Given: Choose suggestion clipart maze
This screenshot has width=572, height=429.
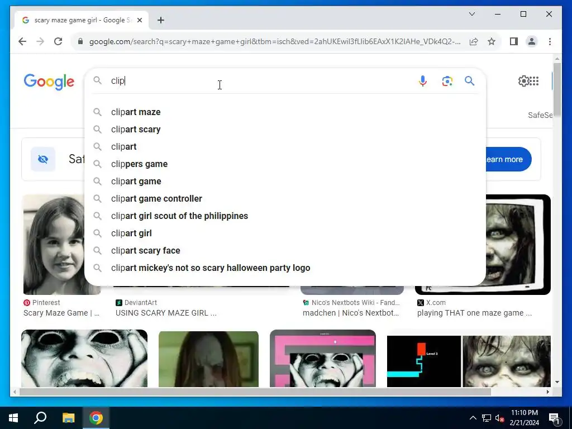Looking at the screenshot, I should click(285, 112).
